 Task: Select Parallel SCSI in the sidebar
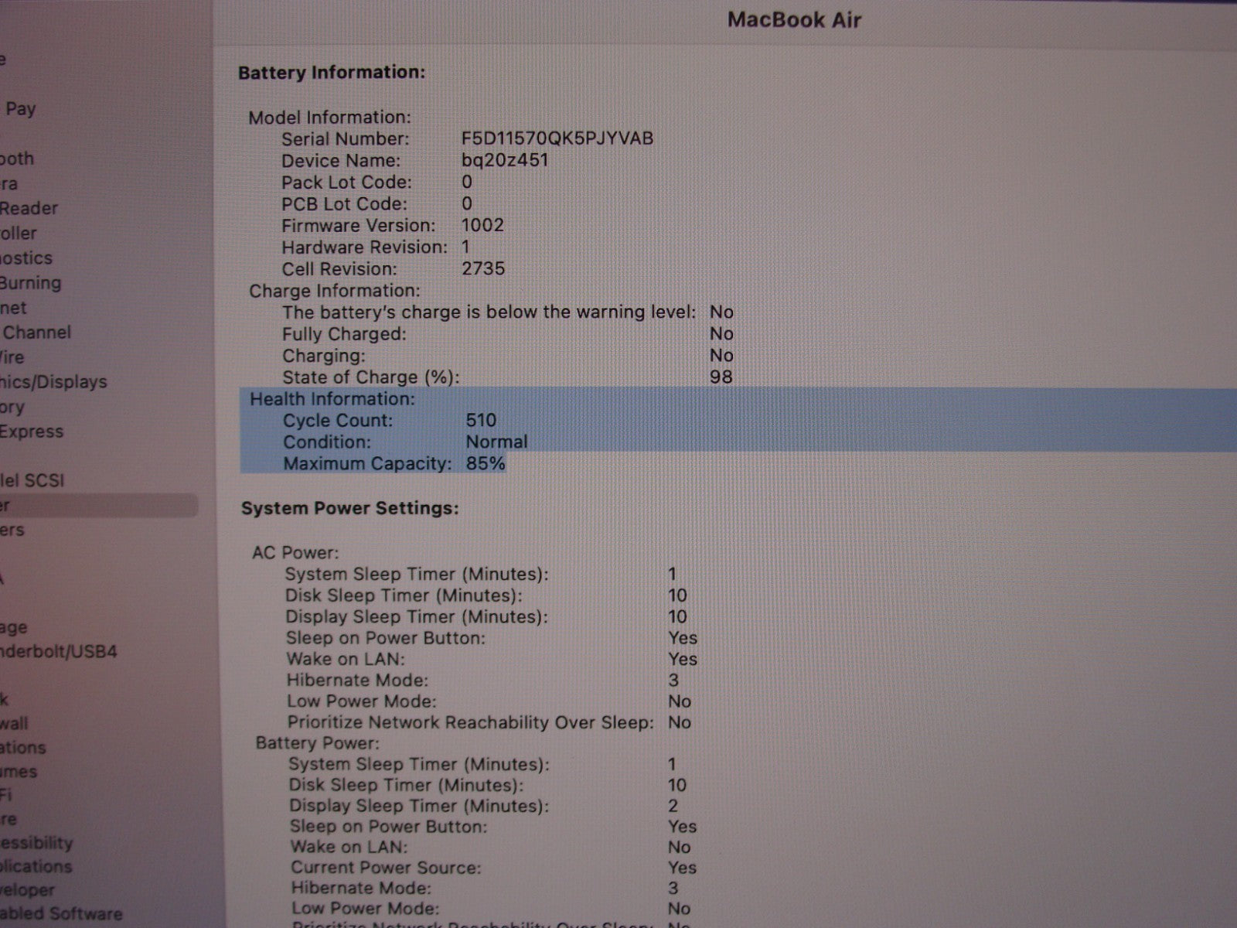click(32, 480)
